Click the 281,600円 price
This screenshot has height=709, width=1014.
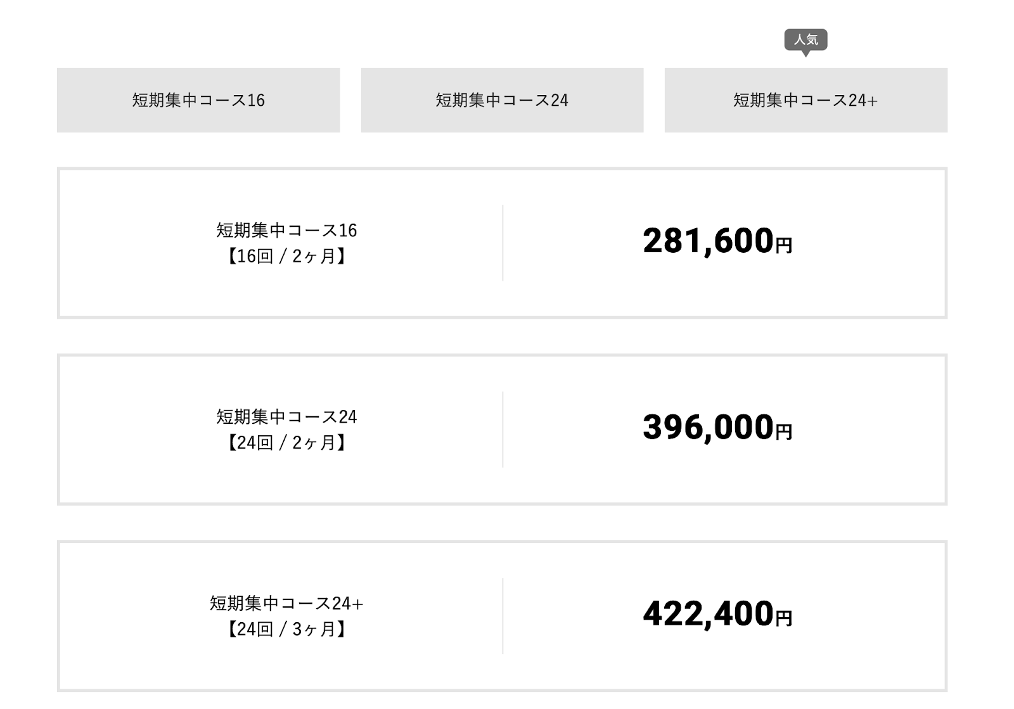pos(717,241)
